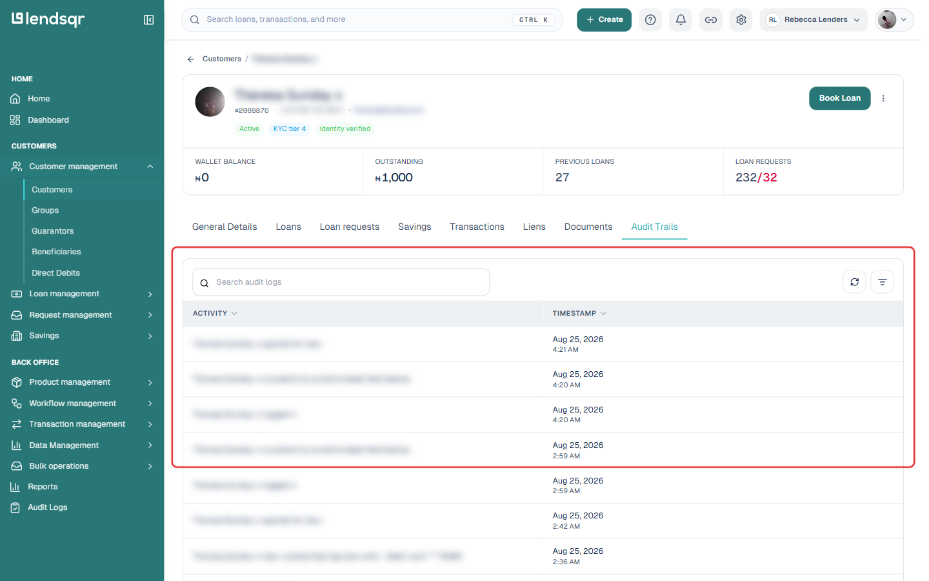929x581 pixels.
Task: Open Groups in the sidebar
Action: pyautogui.click(x=45, y=210)
